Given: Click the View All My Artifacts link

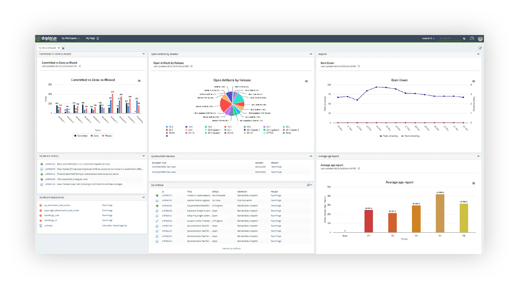Looking at the screenshot, I should coord(231,249).
